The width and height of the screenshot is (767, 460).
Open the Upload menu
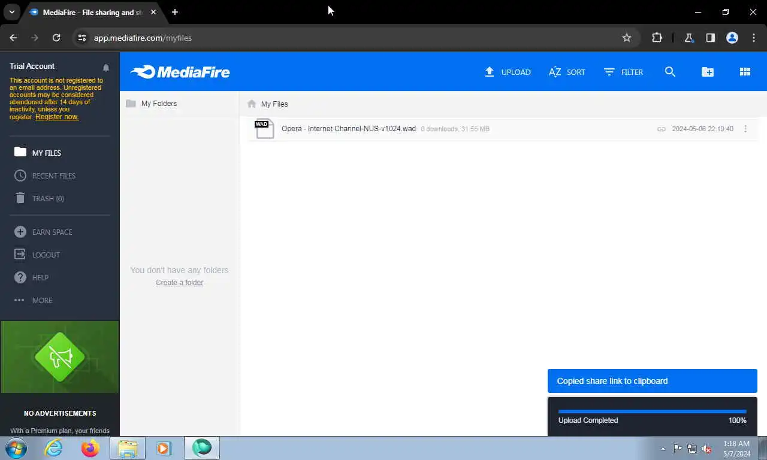[x=508, y=72]
